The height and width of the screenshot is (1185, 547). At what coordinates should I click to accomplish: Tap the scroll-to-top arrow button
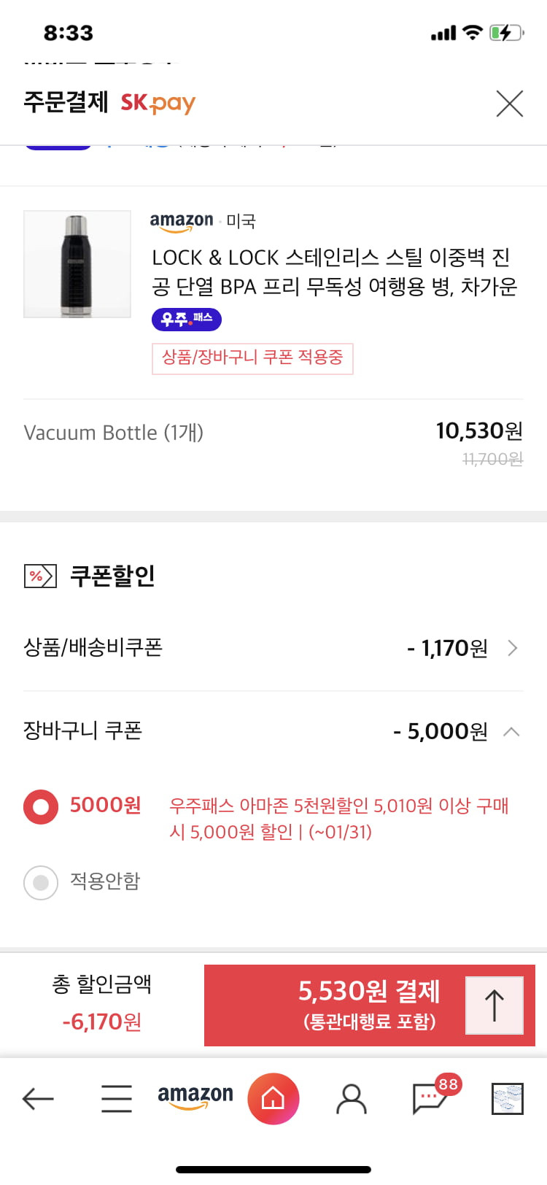coord(494,1005)
